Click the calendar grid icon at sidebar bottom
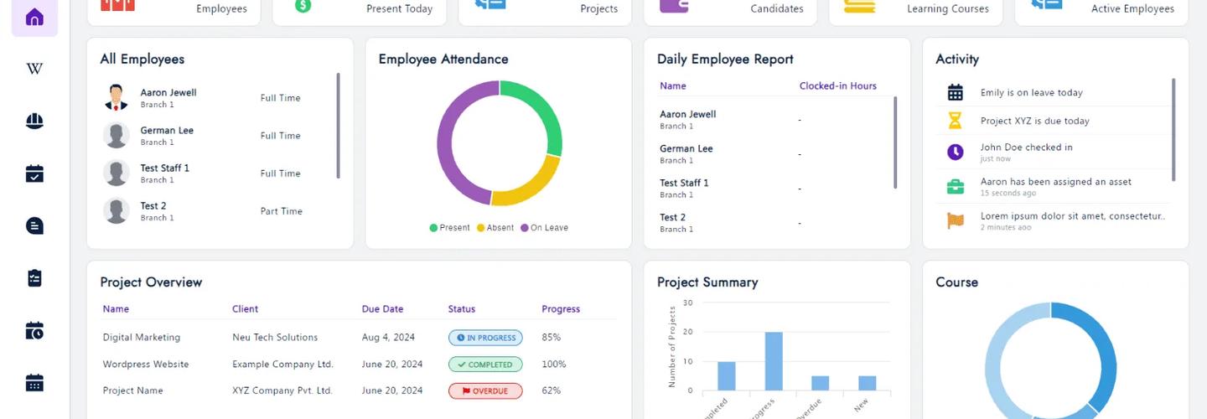The width and height of the screenshot is (1207, 419). [x=34, y=383]
